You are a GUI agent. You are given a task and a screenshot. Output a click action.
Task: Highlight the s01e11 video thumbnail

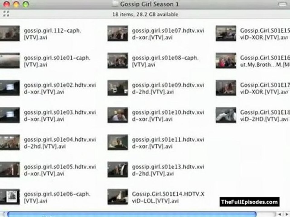(x=118, y=142)
